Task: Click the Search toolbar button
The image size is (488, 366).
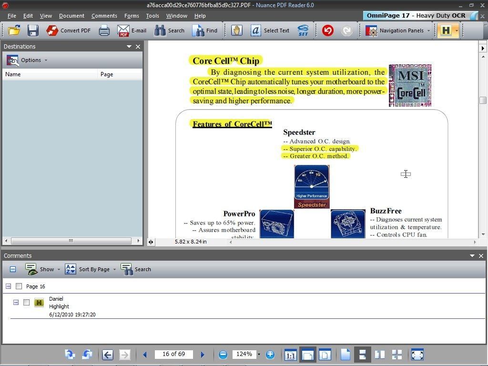Action: pyautogui.click(x=170, y=30)
